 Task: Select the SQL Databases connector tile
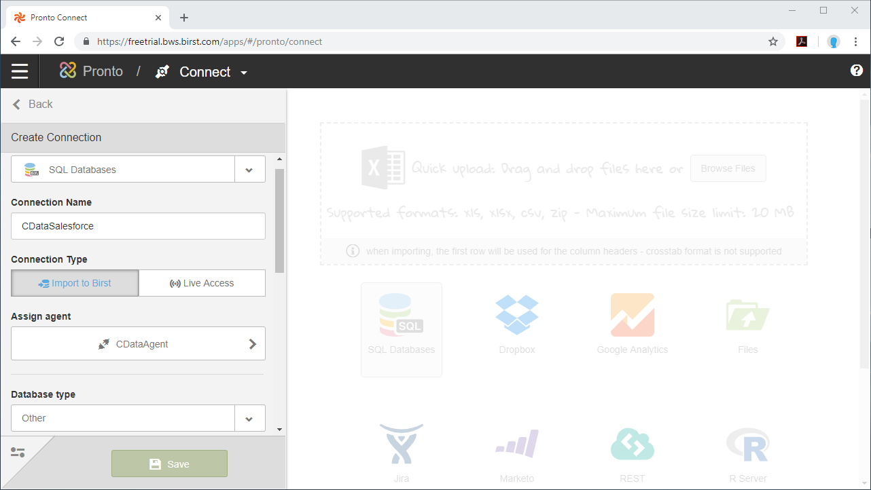(x=401, y=329)
